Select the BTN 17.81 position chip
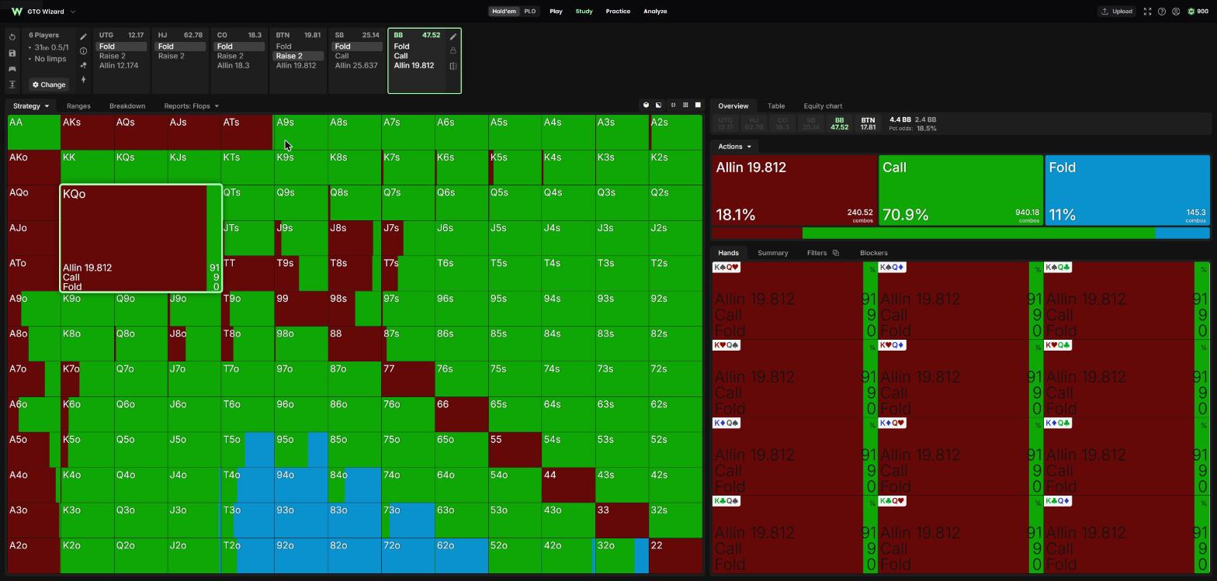 [868, 124]
